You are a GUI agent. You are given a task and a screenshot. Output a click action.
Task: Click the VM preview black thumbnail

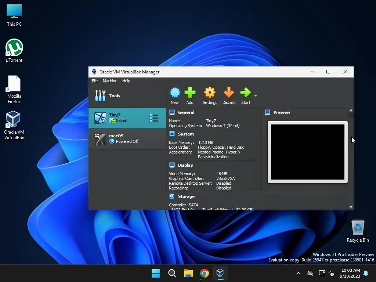click(308, 152)
